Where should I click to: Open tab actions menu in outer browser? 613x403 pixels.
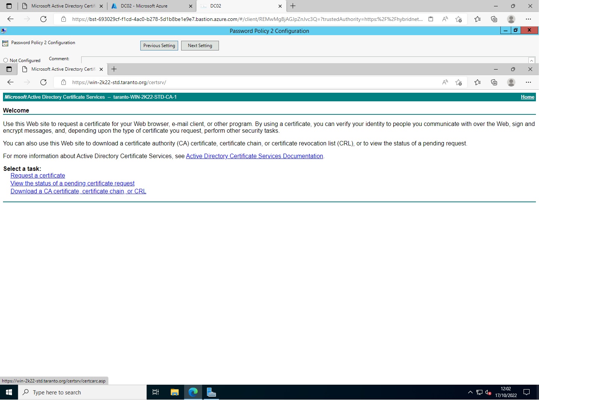pos(9,6)
